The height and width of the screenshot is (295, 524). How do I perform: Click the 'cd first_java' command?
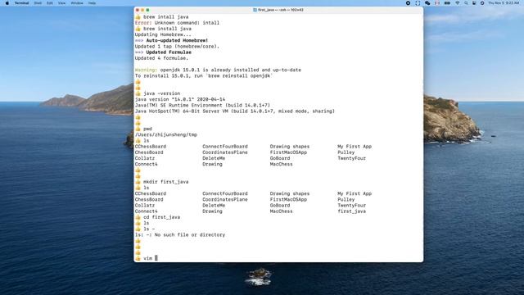(x=162, y=217)
